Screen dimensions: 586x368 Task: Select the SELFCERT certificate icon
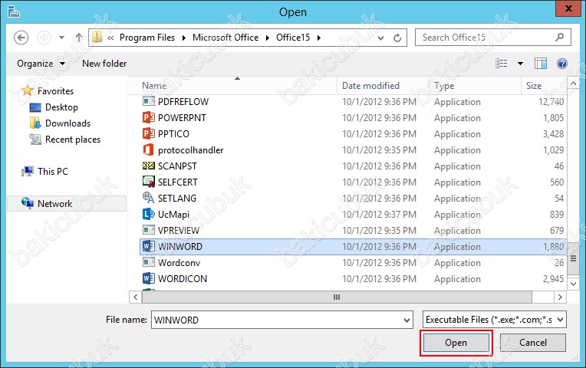tap(148, 182)
